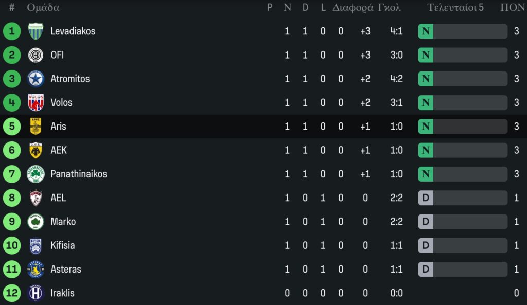Sort by the ΠΟΝ points column

512,8
